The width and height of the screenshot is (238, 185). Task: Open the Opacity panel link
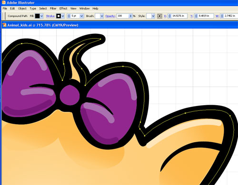pos(110,16)
